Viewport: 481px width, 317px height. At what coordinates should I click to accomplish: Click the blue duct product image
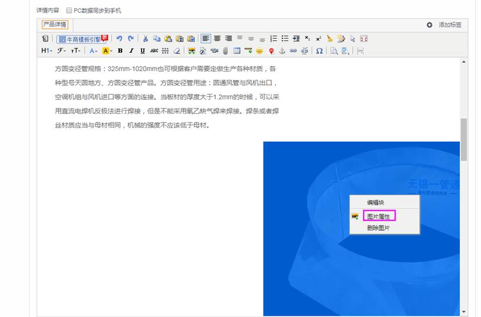[361, 229]
